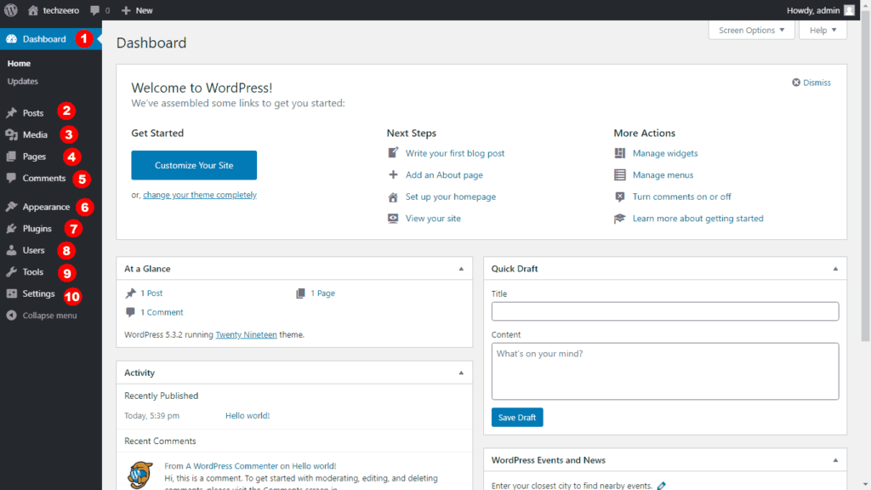Open the Settings menu
Screen dimensions: 871x490
coord(39,293)
